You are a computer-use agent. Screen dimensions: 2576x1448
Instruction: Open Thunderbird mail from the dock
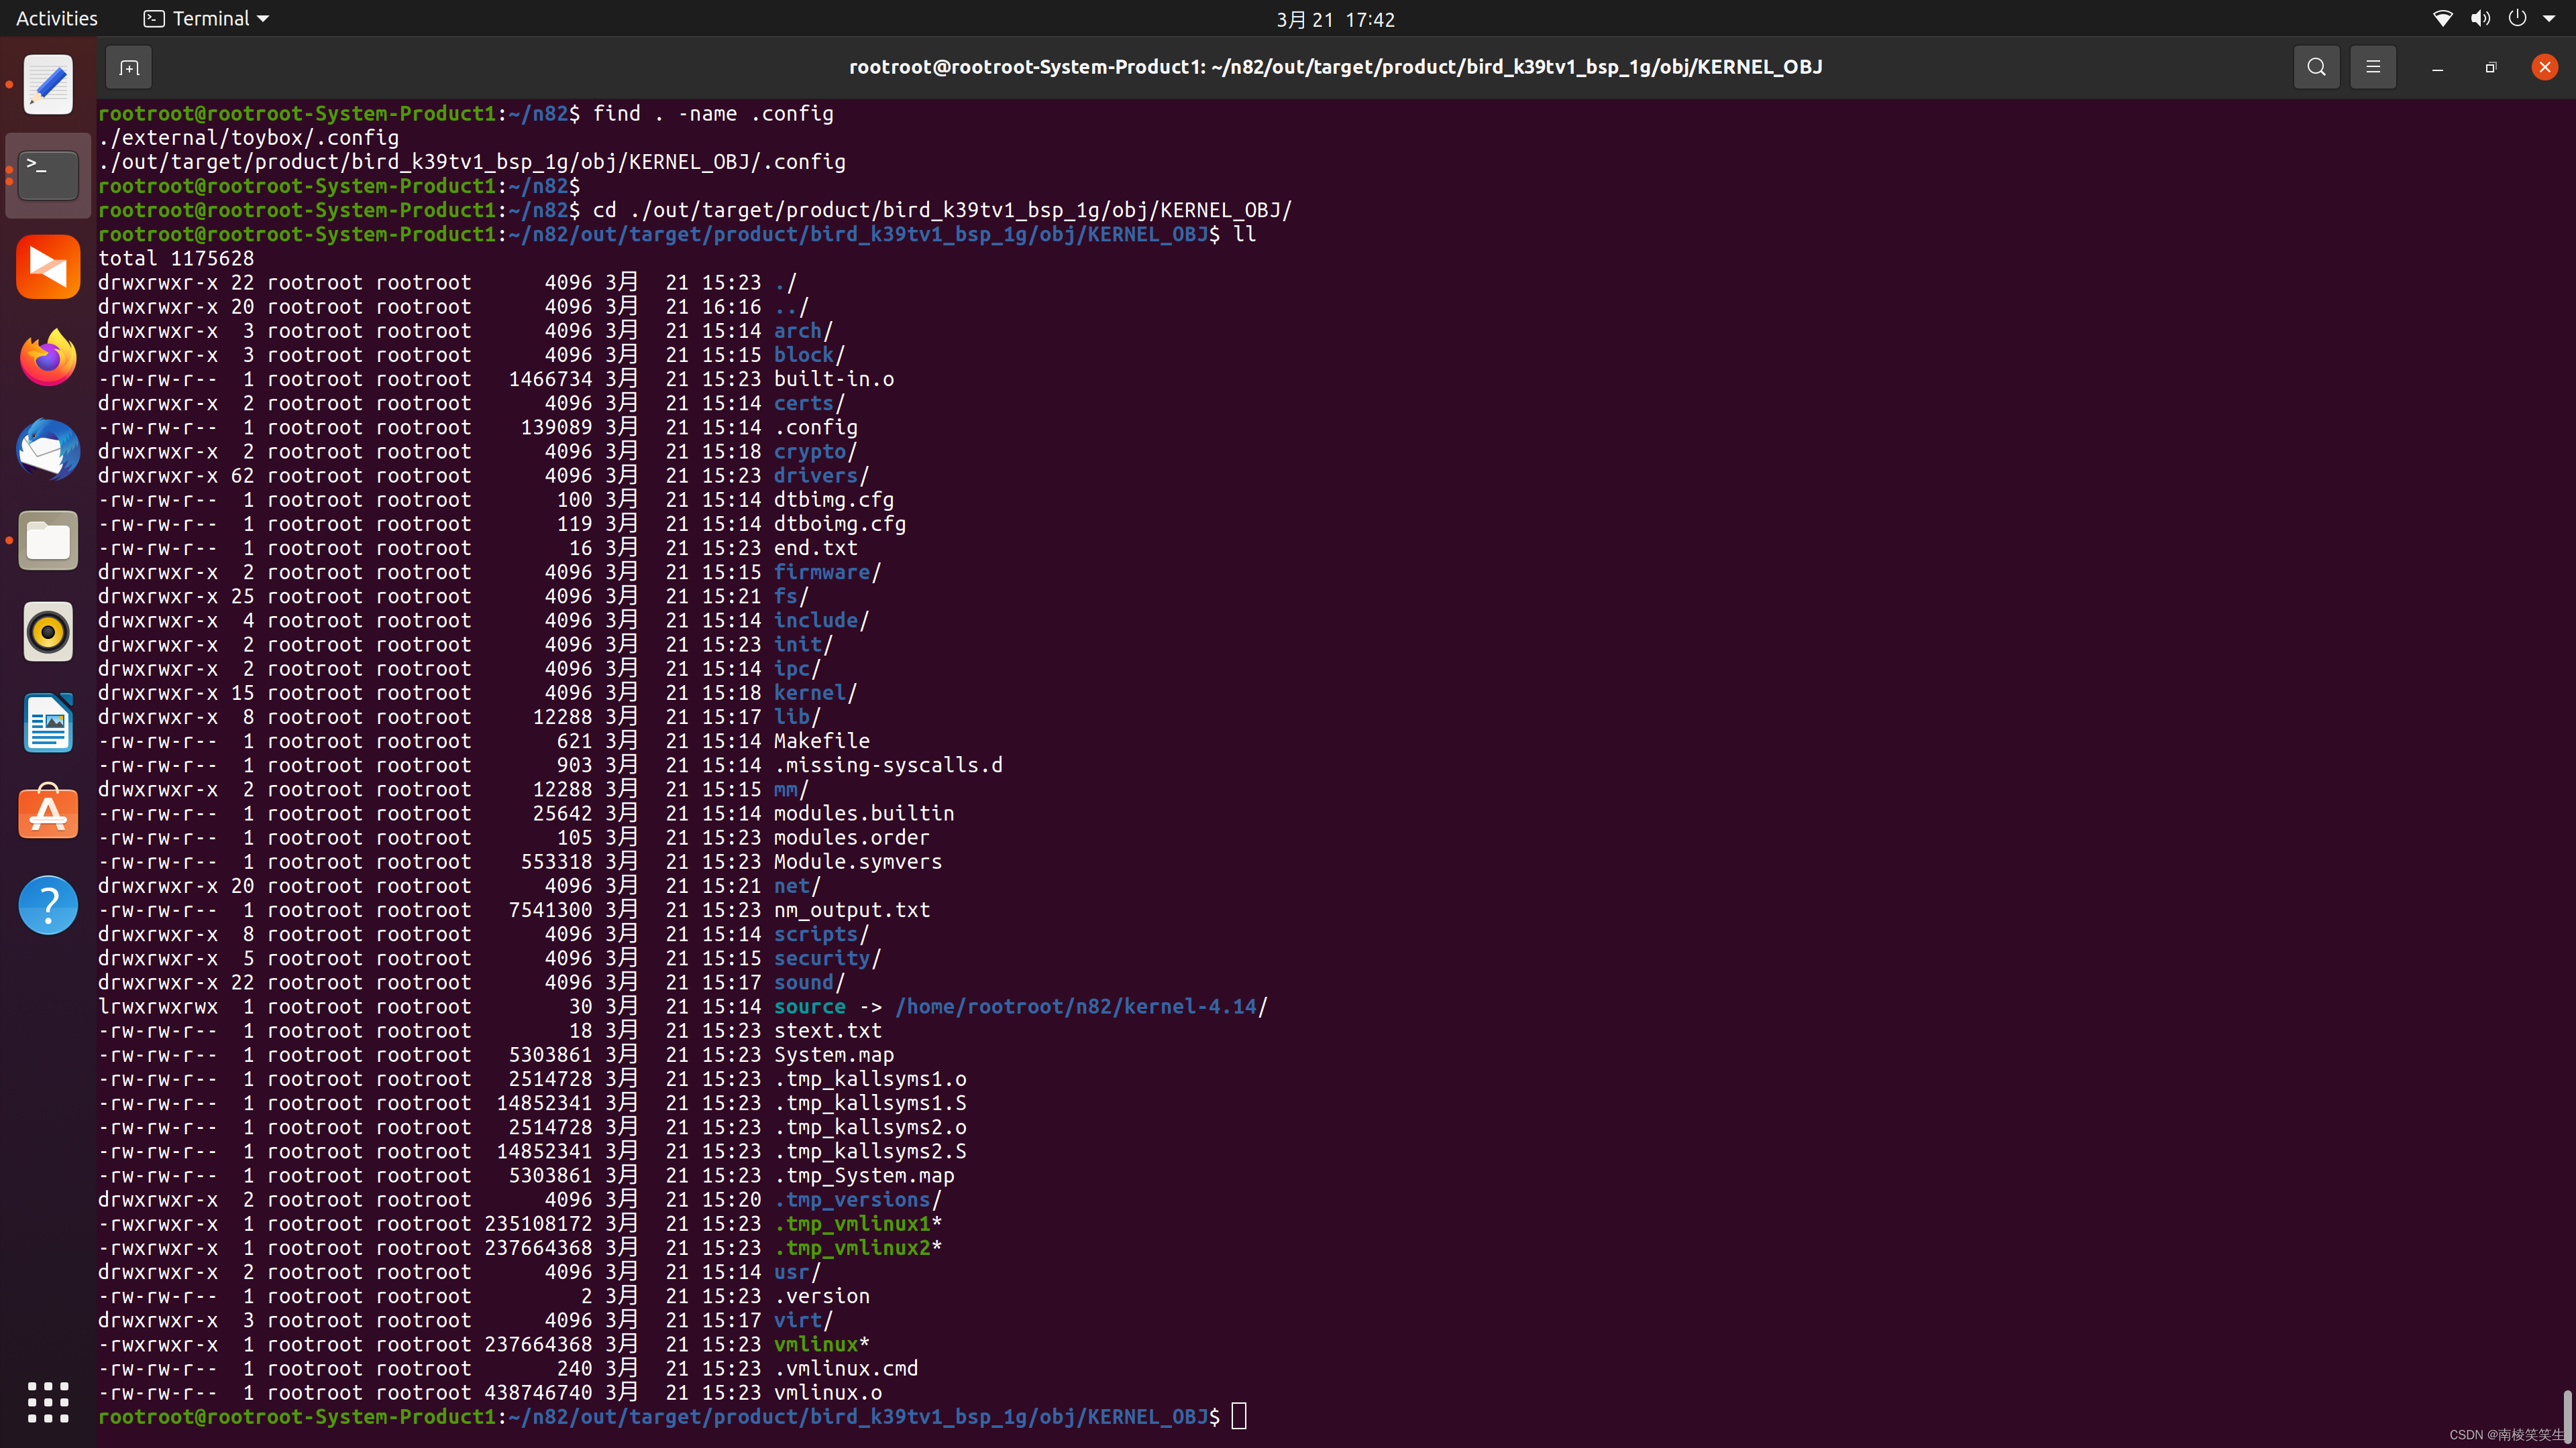pyautogui.click(x=48, y=448)
